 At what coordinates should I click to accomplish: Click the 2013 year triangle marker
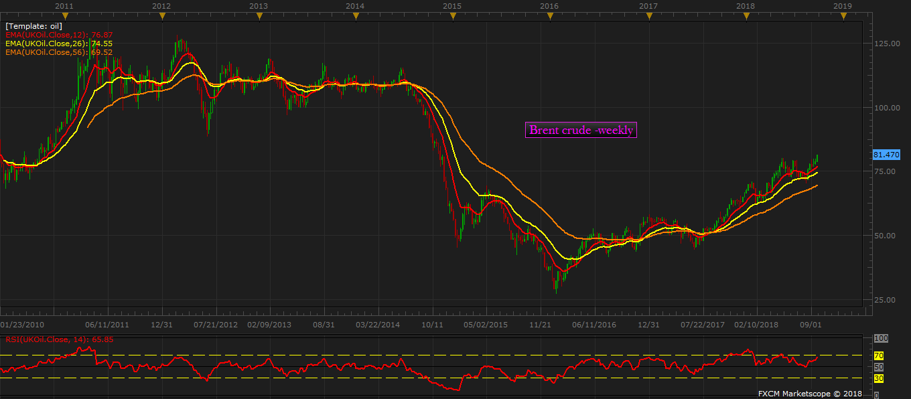point(259,15)
